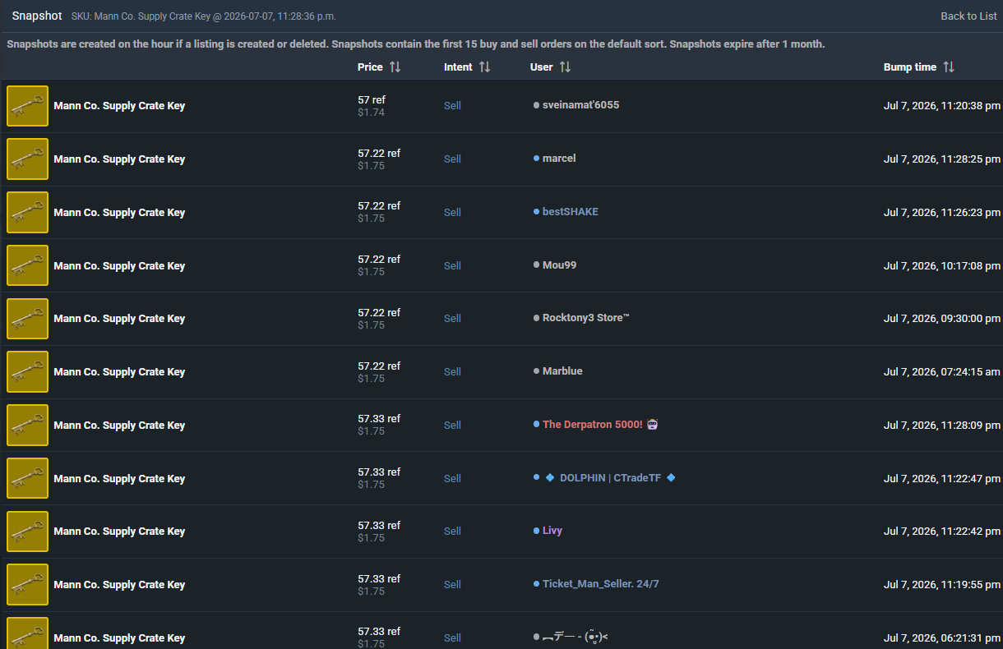The height and width of the screenshot is (649, 1003).
Task: Open user profile sveinamat'6055
Action: point(580,105)
